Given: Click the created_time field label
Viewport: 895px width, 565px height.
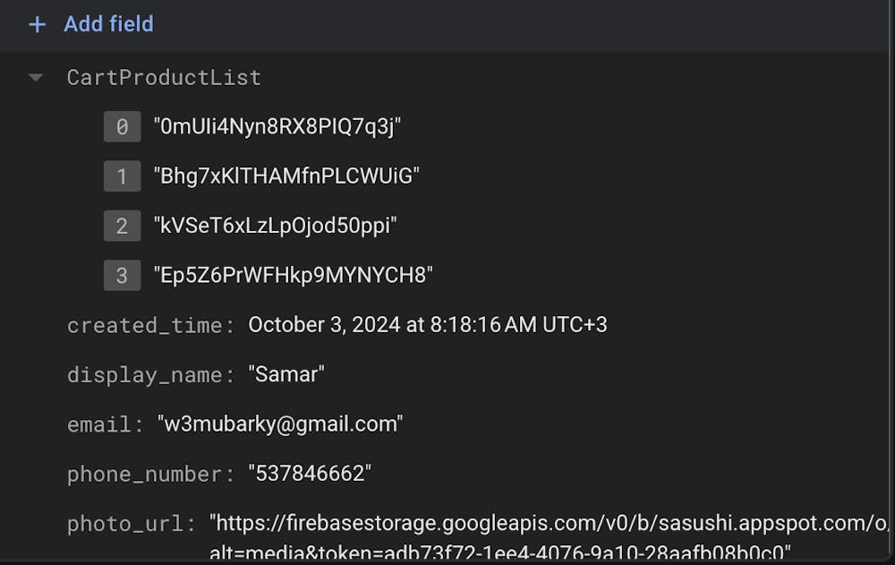Looking at the screenshot, I should pyautogui.click(x=150, y=325).
